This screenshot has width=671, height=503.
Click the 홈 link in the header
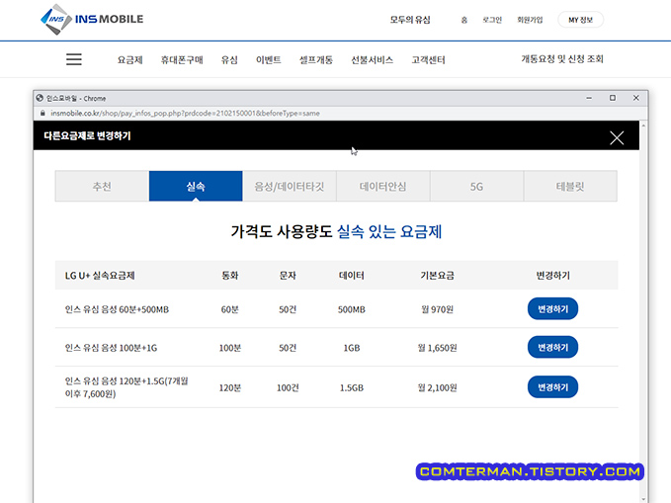click(463, 20)
